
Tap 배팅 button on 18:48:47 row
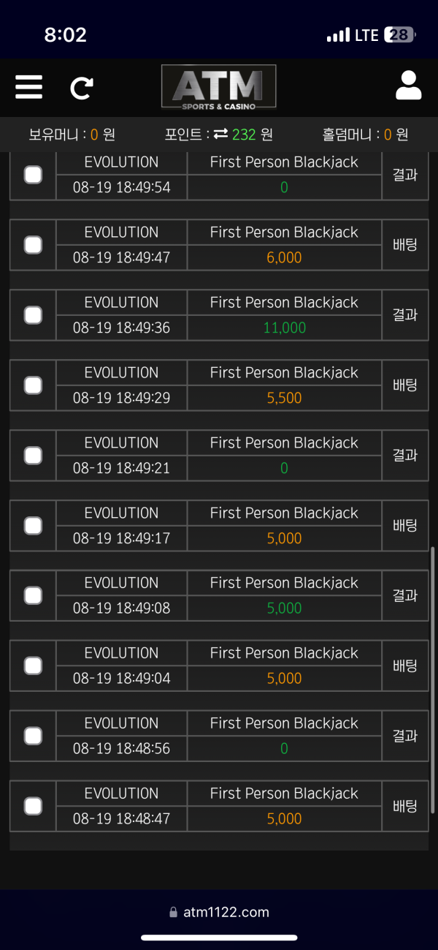coord(405,806)
